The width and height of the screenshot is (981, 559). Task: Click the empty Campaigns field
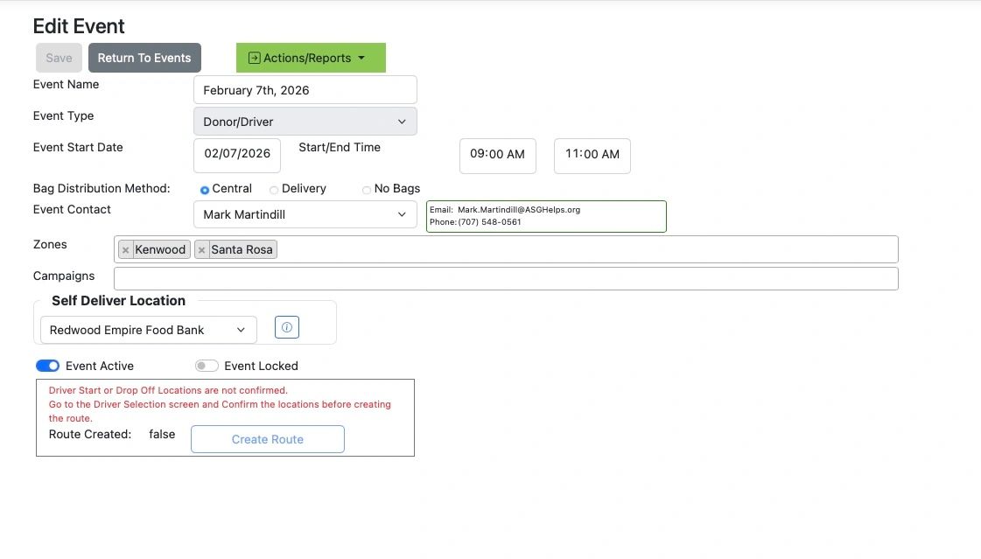point(506,278)
